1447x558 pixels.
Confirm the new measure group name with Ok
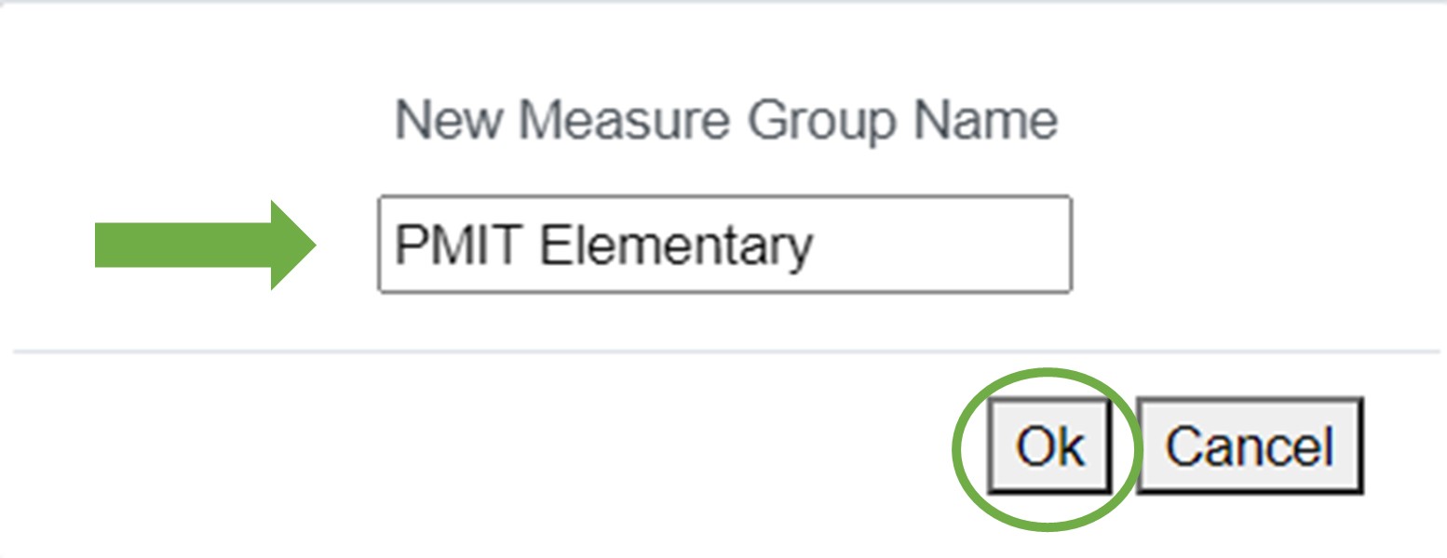1048,446
